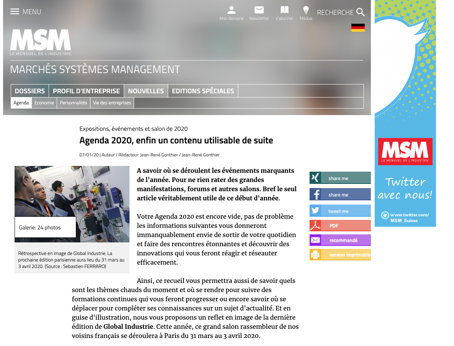Switch language via the German flag

coord(358,28)
